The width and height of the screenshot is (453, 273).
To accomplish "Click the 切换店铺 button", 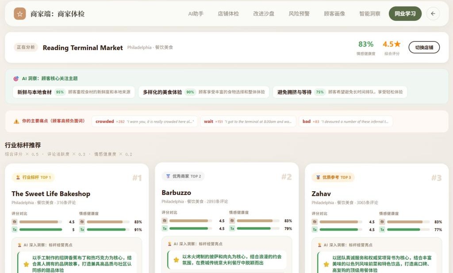I will (424, 47).
